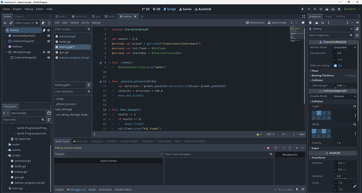
Task: Toggle collision Mask bit 3
Action: coord(324,131)
